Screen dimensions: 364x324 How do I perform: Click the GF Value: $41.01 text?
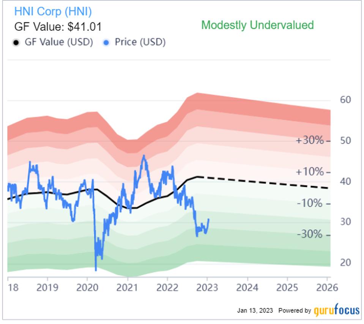click(58, 27)
